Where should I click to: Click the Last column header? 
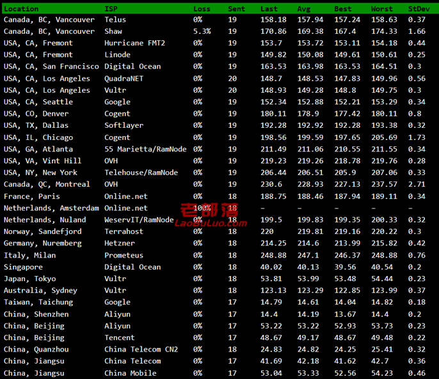(x=269, y=9)
